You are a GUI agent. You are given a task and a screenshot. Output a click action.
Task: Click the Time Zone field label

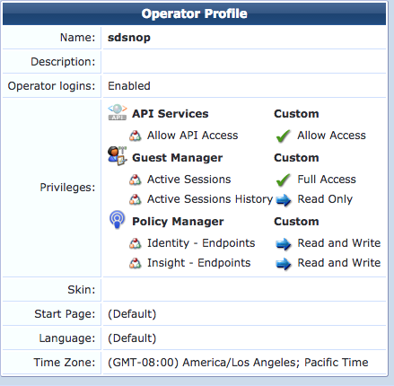point(65,363)
